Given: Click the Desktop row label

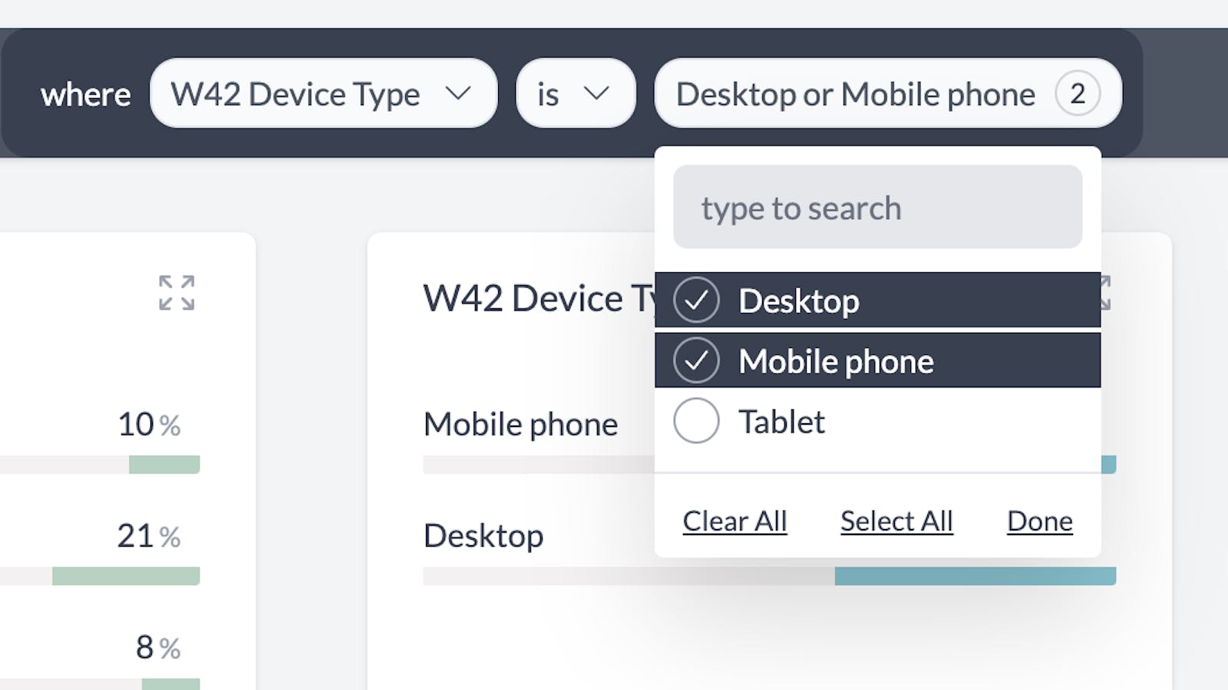Looking at the screenshot, I should point(484,535).
